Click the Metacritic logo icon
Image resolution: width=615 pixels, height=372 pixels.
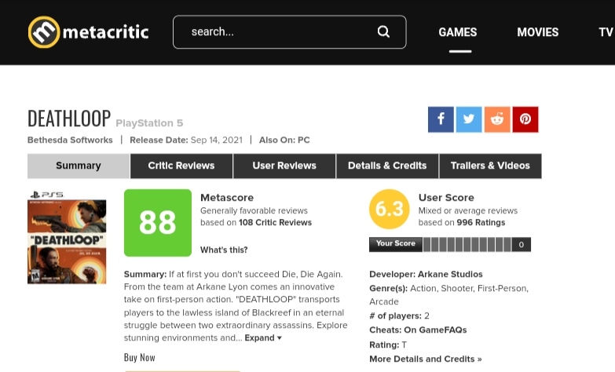pos(44,32)
